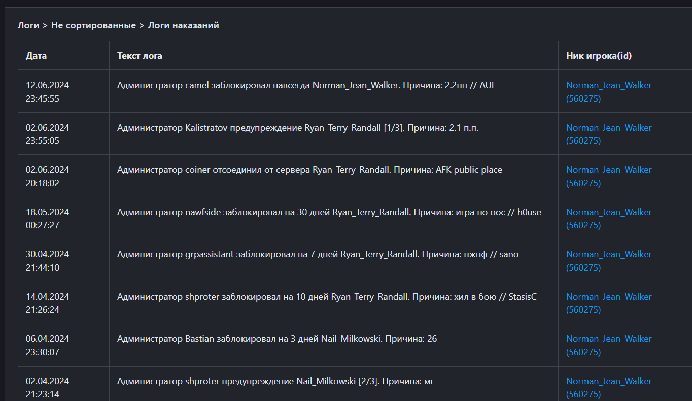Click the "Текст лога" column header

(x=140, y=56)
